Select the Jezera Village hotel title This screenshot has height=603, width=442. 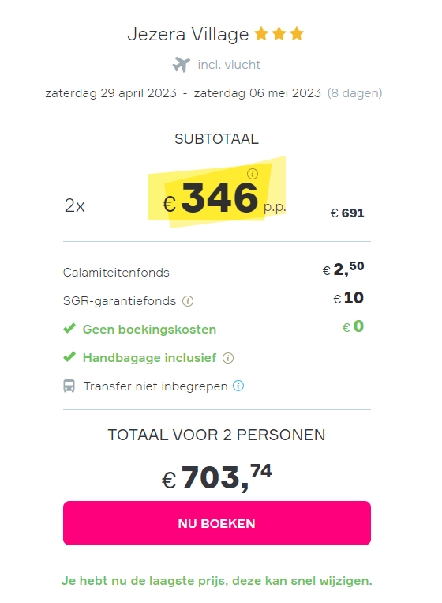point(188,34)
